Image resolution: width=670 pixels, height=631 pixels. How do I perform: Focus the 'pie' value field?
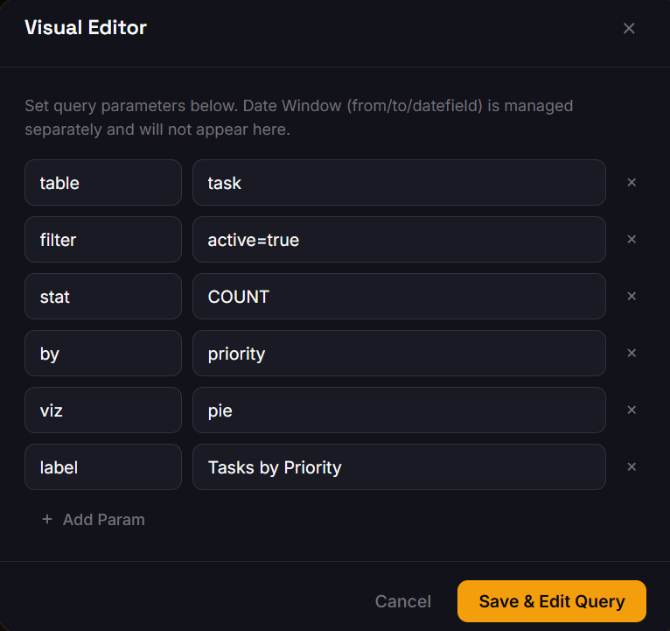pos(399,410)
